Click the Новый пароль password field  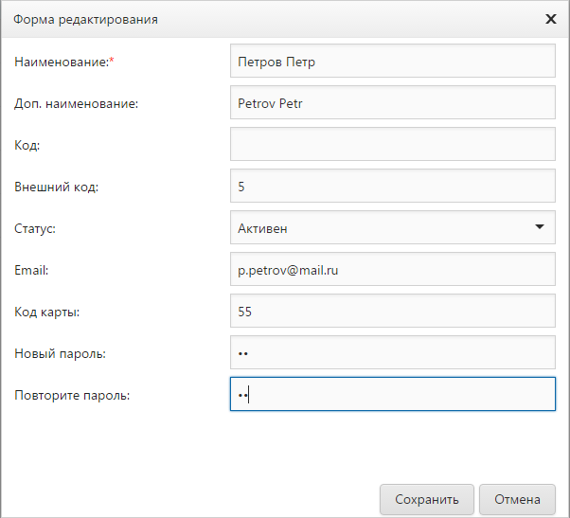coord(392,353)
